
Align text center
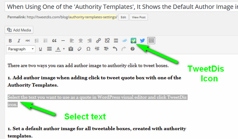(x=81, y=41)
